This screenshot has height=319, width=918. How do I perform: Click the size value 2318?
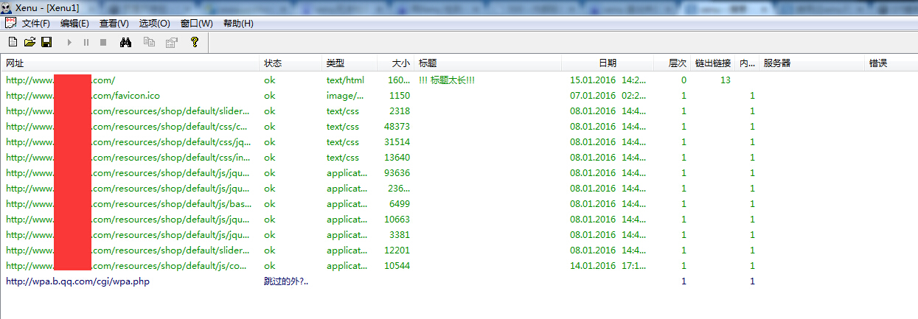(400, 111)
